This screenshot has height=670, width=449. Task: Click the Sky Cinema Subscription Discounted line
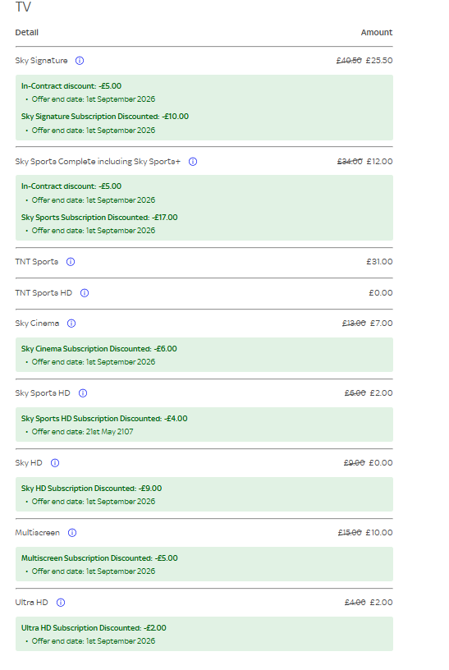click(99, 349)
